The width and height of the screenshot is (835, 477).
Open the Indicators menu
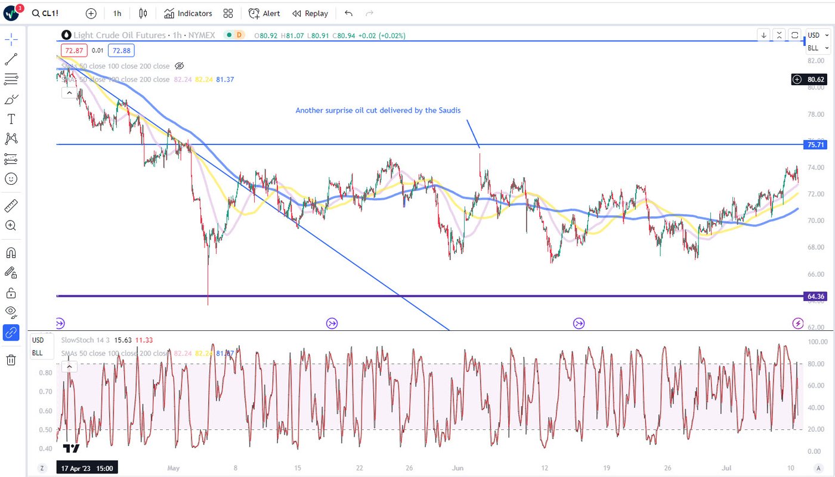pyautogui.click(x=188, y=13)
